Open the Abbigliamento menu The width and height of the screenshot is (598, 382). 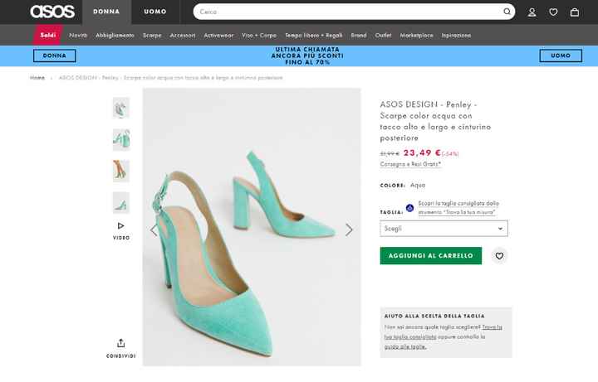[115, 36]
